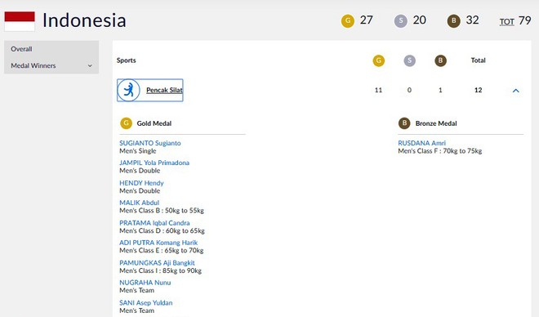Open the Pencak Silat sport link
Viewport: 539px width, 317px height.
pos(164,90)
